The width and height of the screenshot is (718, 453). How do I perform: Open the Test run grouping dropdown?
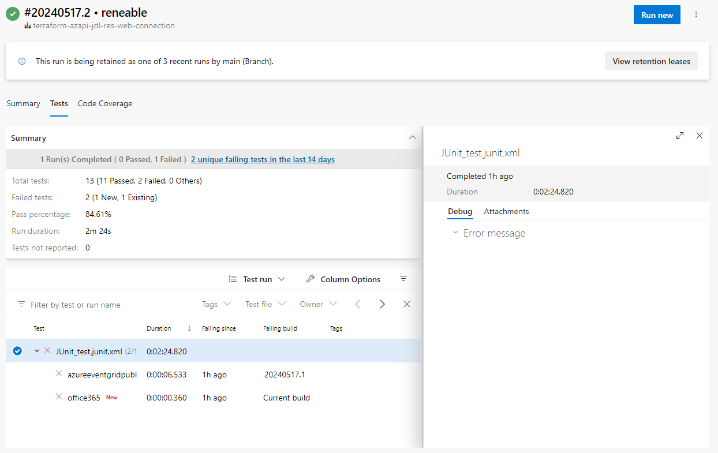point(257,279)
